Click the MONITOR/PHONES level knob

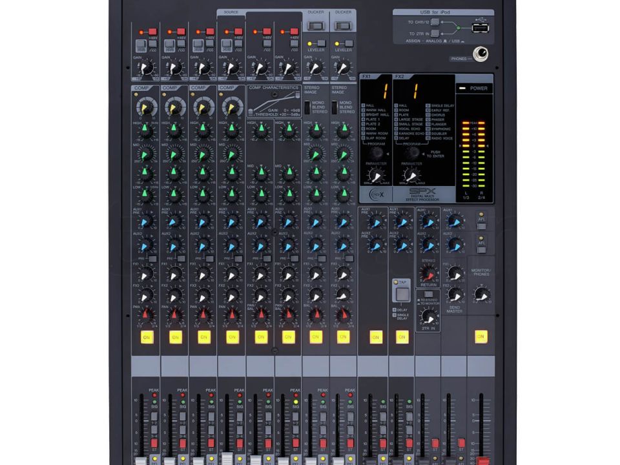(x=480, y=293)
